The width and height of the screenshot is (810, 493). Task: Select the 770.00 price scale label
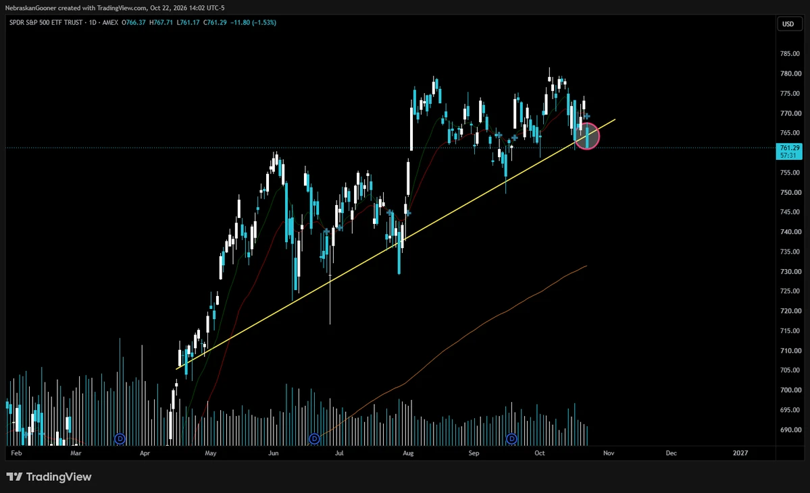pos(790,113)
